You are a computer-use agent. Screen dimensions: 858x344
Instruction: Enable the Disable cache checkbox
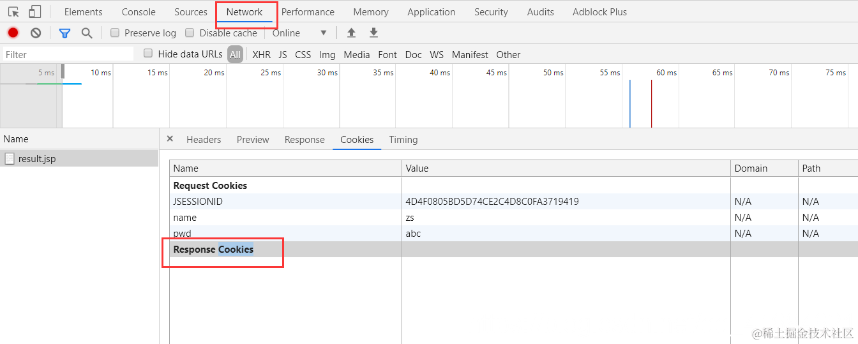190,33
